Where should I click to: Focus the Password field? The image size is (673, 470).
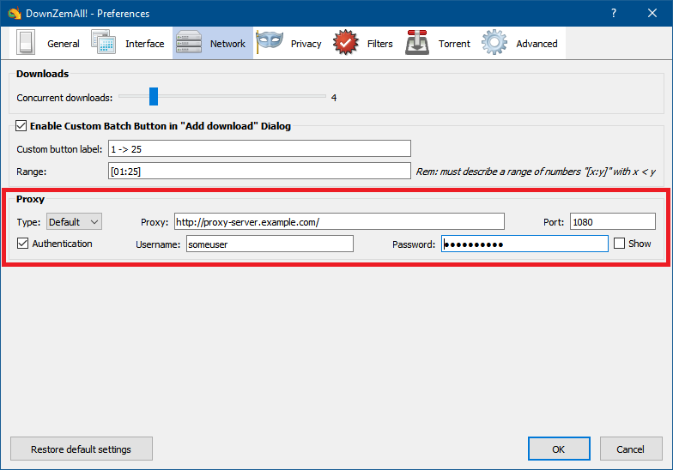[524, 244]
